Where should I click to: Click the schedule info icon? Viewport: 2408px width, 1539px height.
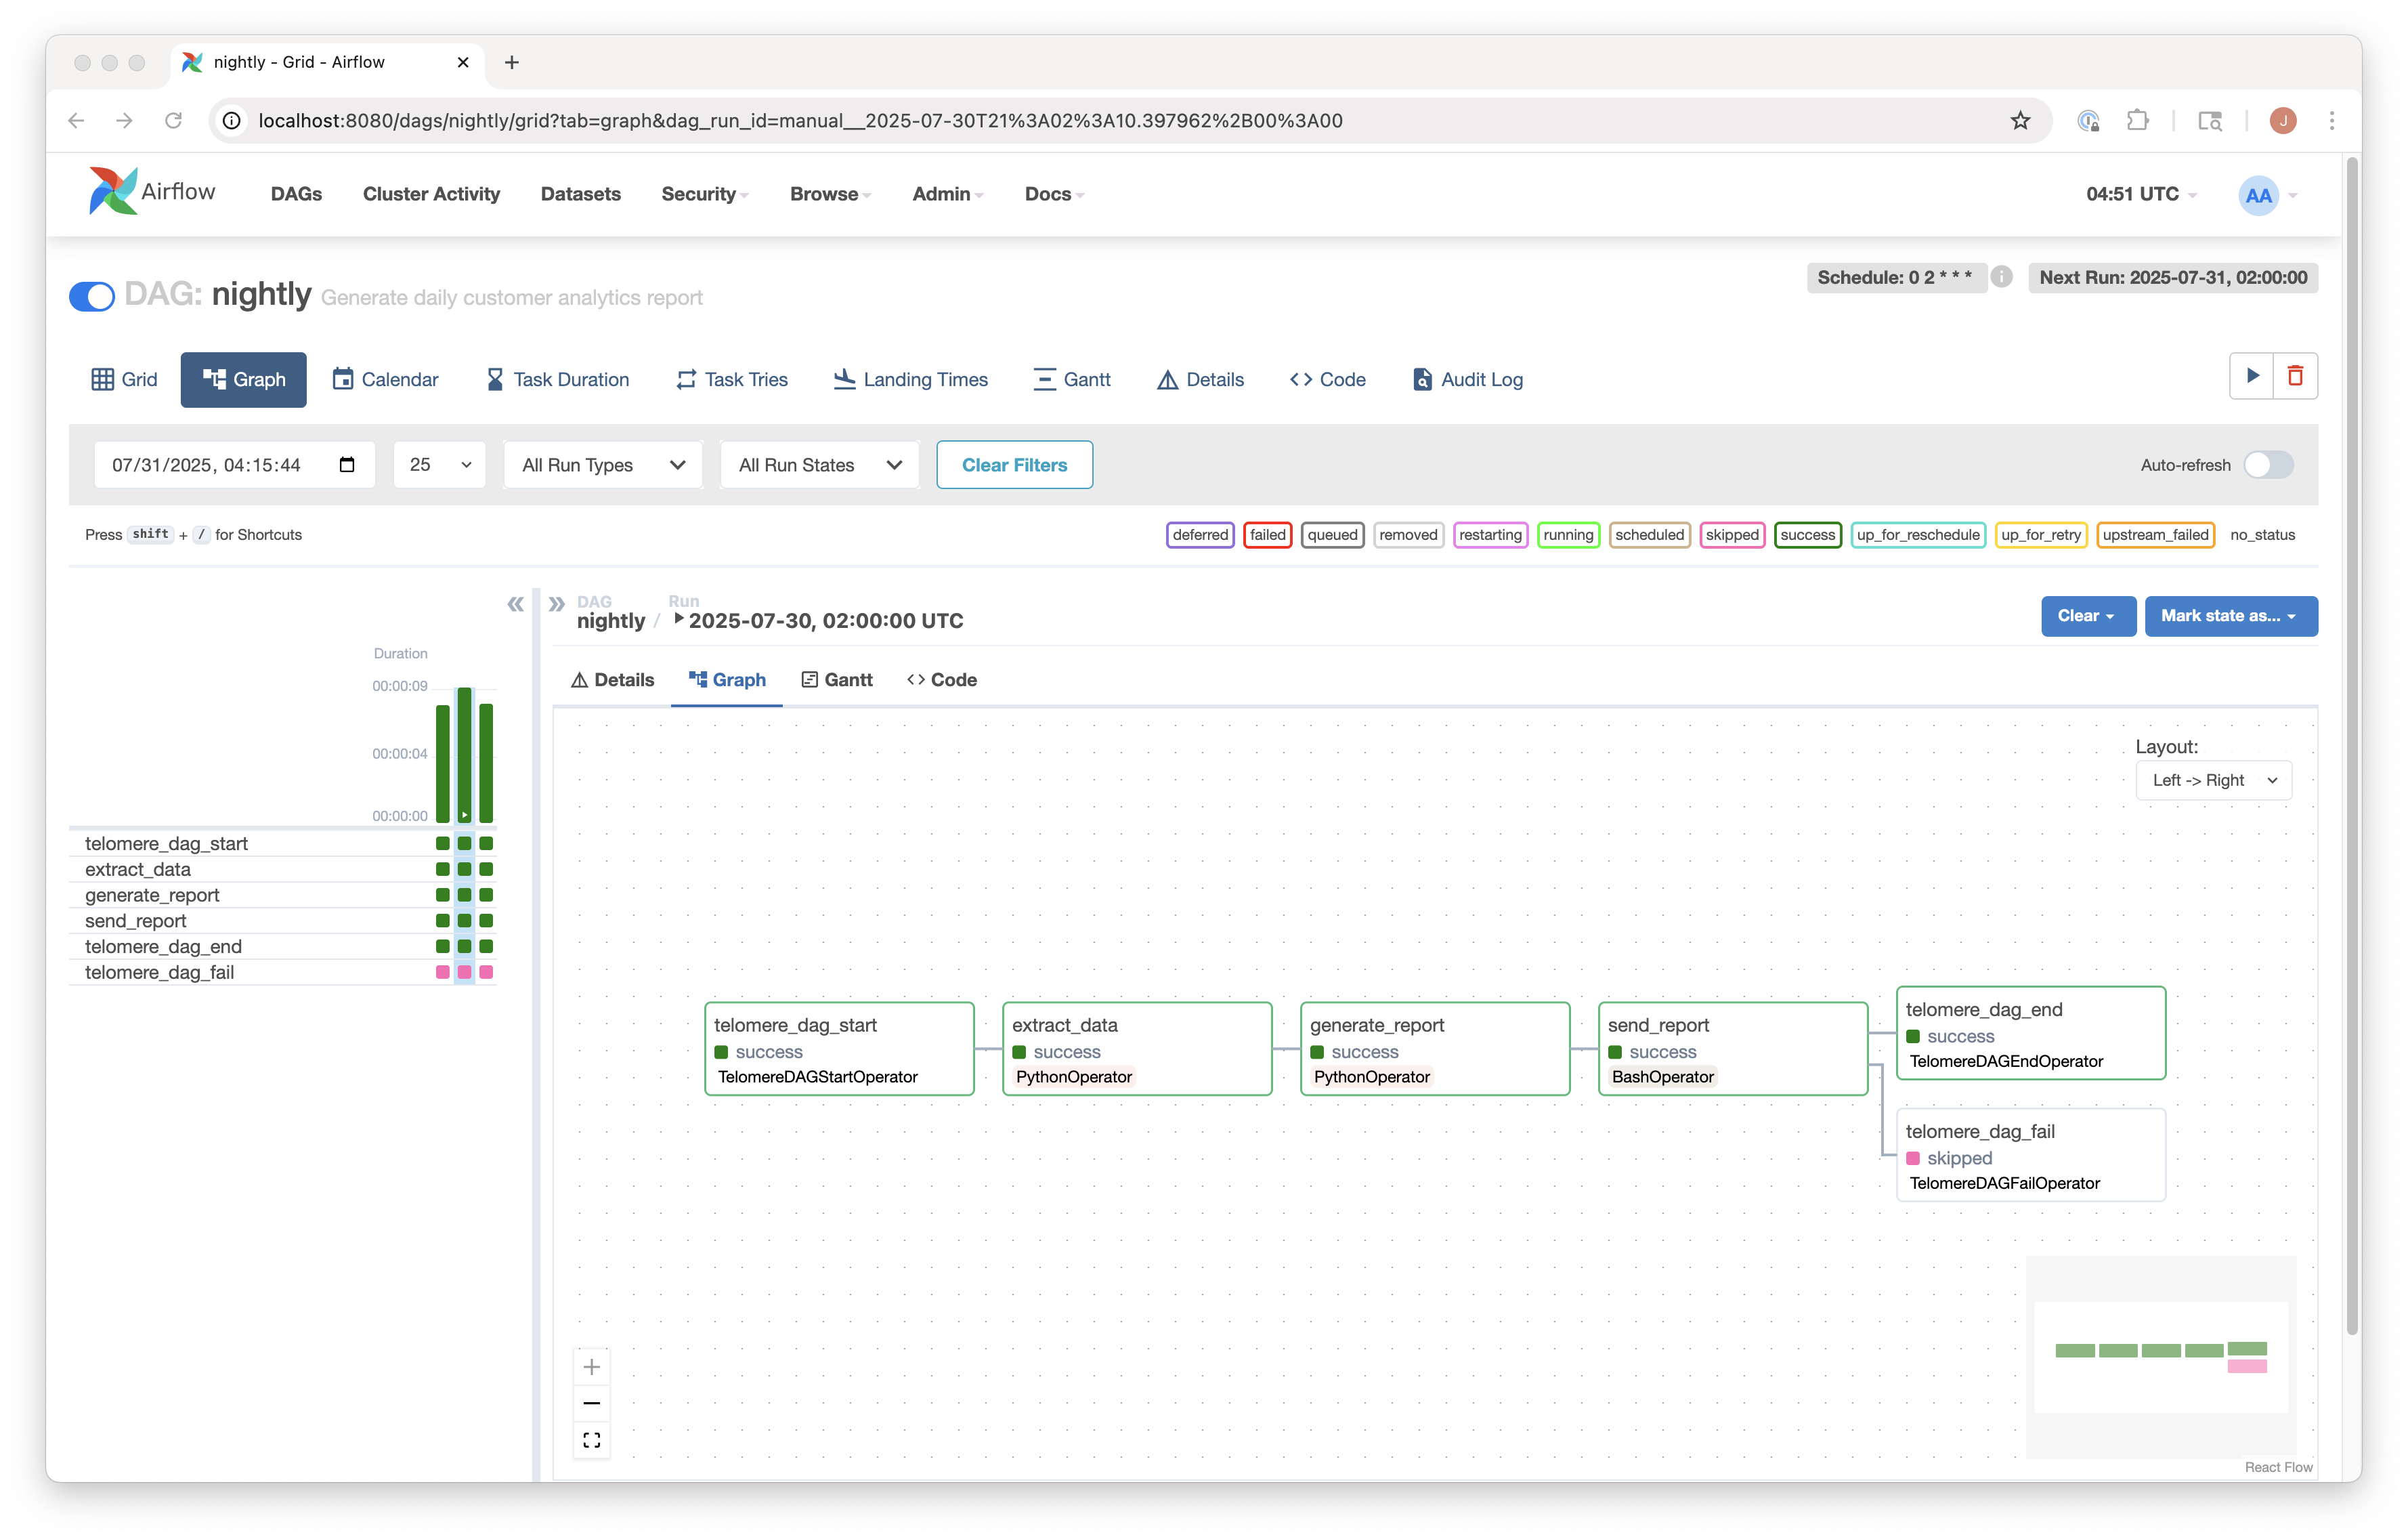(x=2001, y=277)
